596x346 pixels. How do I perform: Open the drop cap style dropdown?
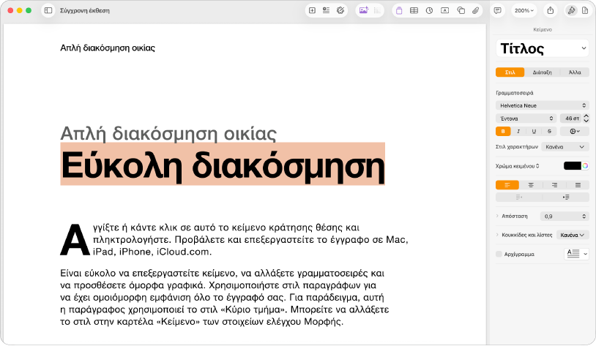click(x=575, y=254)
